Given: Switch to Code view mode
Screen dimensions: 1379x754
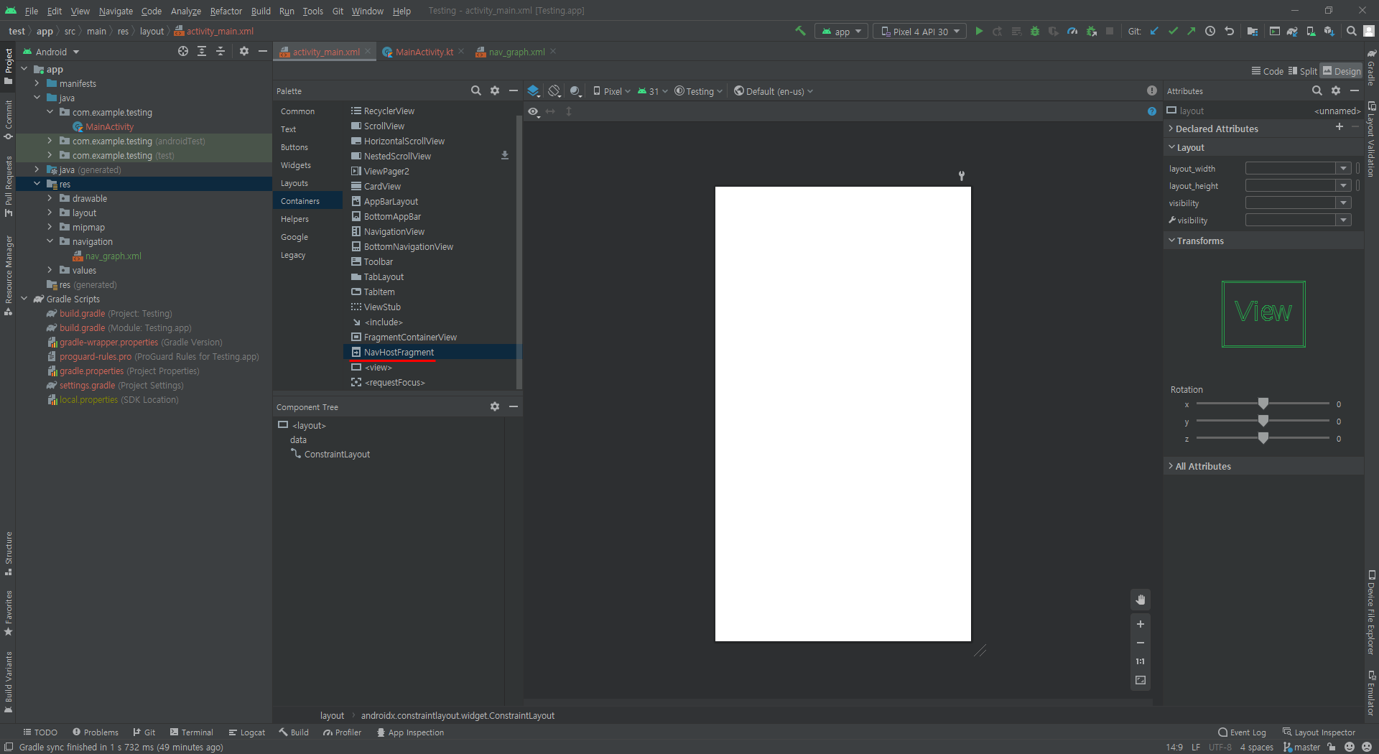Looking at the screenshot, I should [x=1268, y=71].
